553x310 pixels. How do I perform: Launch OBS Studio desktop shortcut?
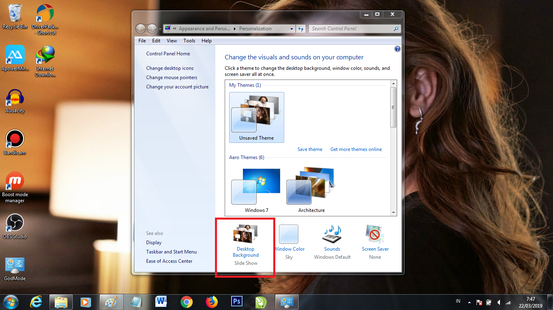point(15,226)
